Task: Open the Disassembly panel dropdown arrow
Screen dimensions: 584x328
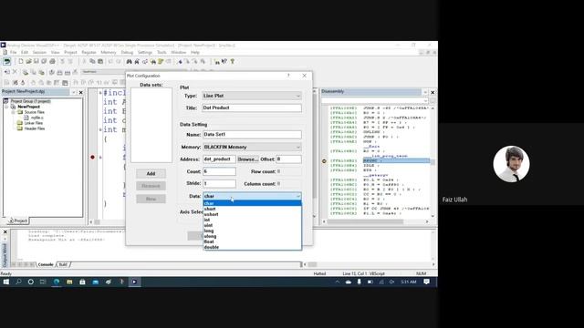Action: 425,92
